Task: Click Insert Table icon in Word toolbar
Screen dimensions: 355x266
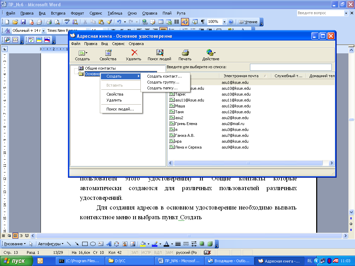Action: (x=161, y=22)
